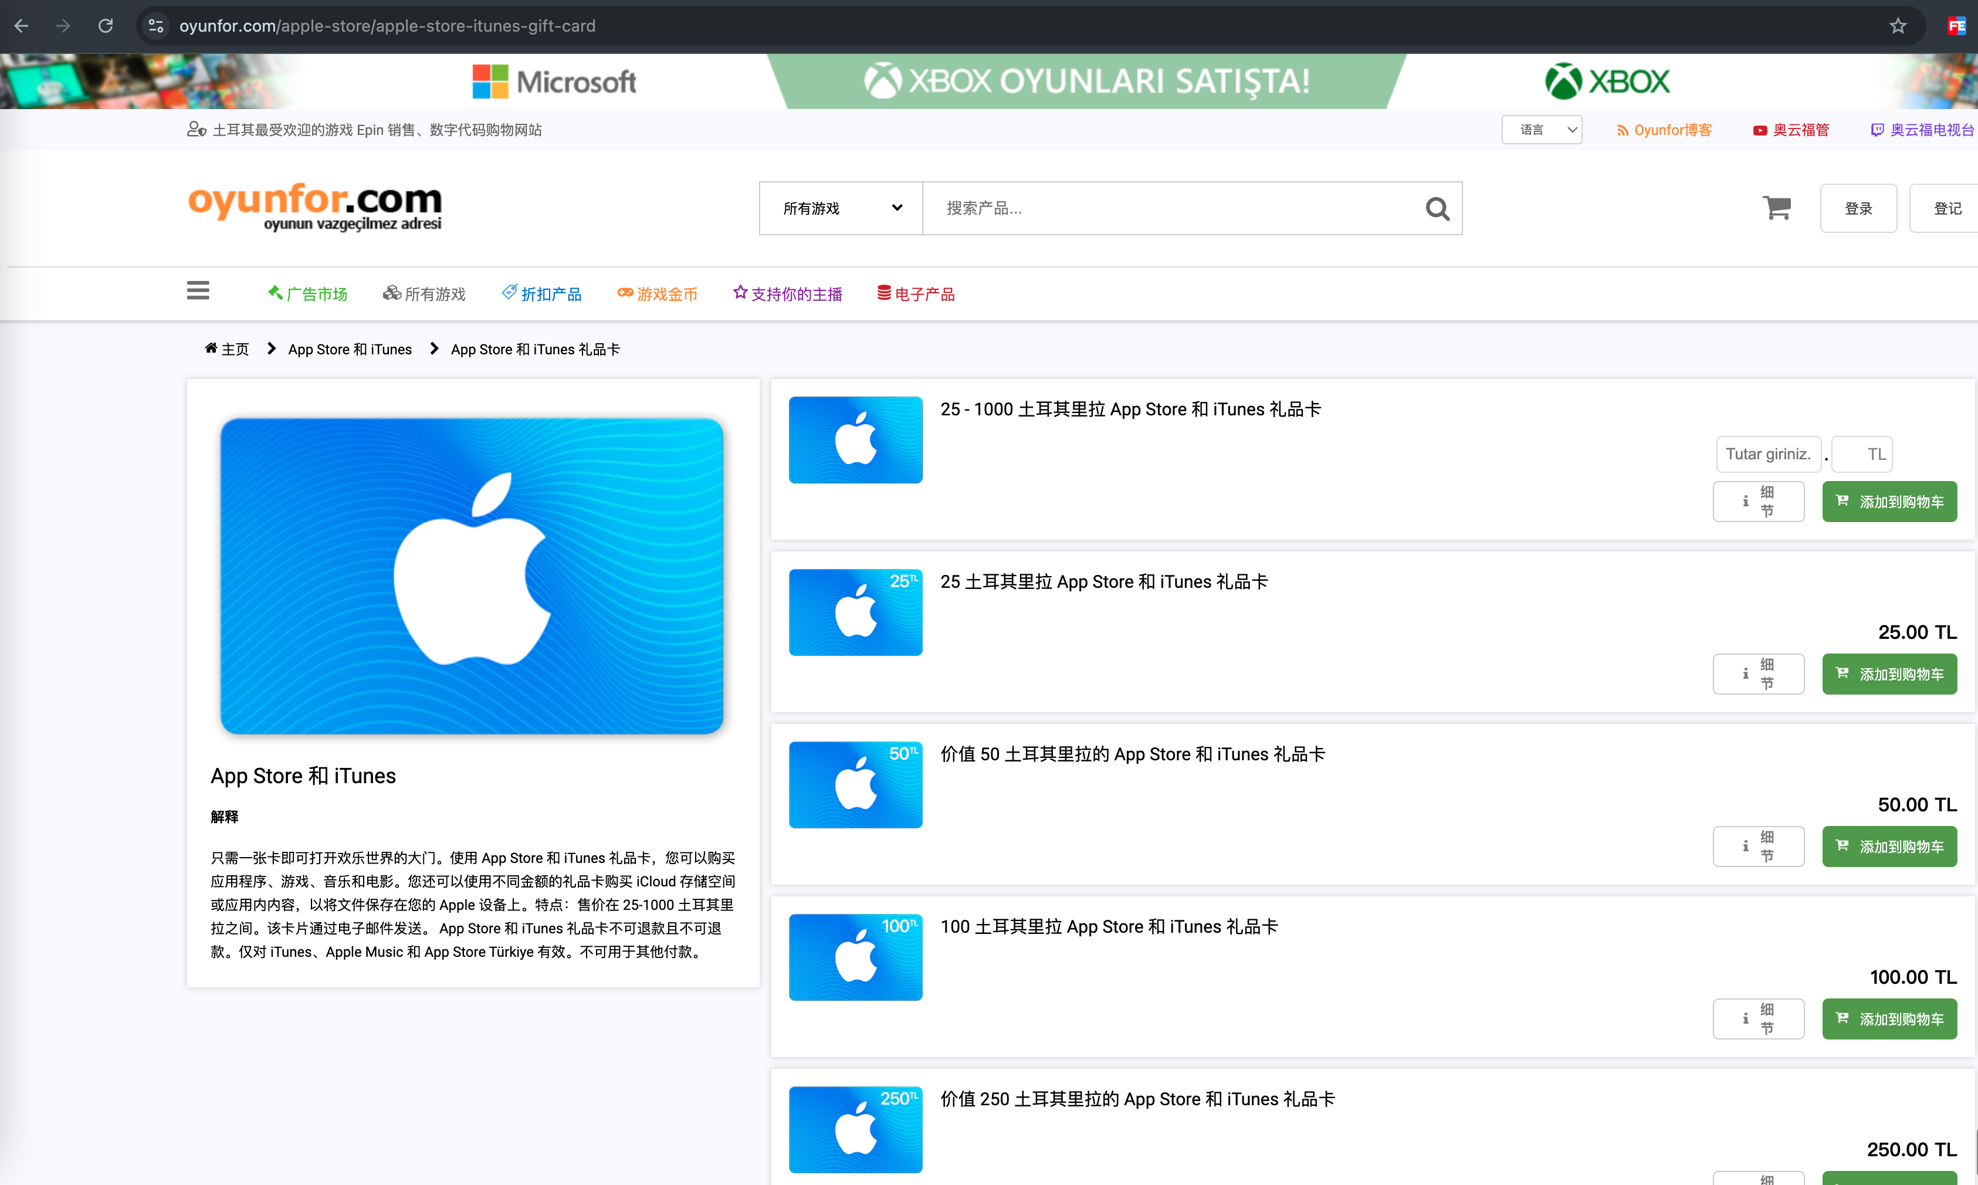Image resolution: width=1978 pixels, height=1185 pixels.
Task: Open the 价值 250 土耳其里拉 card title
Action: tap(1137, 1099)
